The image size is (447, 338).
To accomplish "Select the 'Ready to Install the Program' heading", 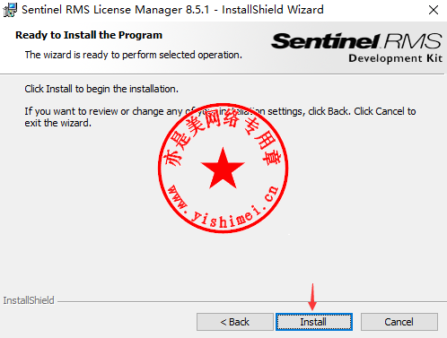I will [x=89, y=35].
